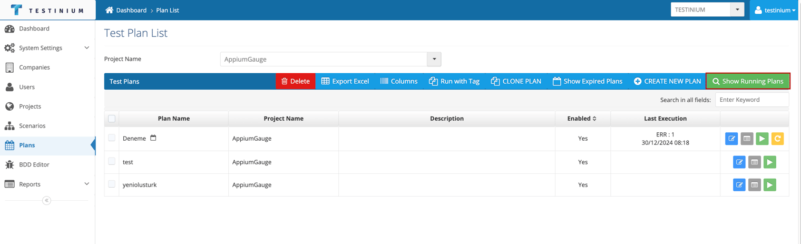Sort table by Enabled column header
Screen dimensions: 801x244
[x=582, y=119]
